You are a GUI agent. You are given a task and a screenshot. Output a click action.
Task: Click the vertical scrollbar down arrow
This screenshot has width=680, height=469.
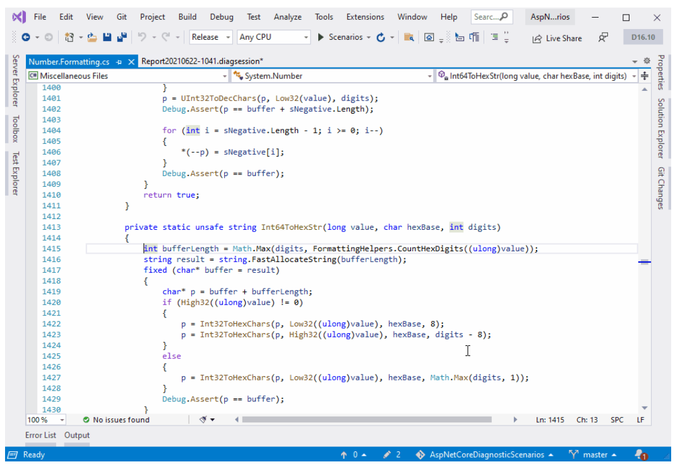645,408
